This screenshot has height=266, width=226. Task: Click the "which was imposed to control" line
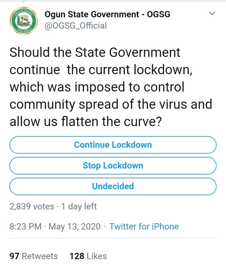click(96, 87)
